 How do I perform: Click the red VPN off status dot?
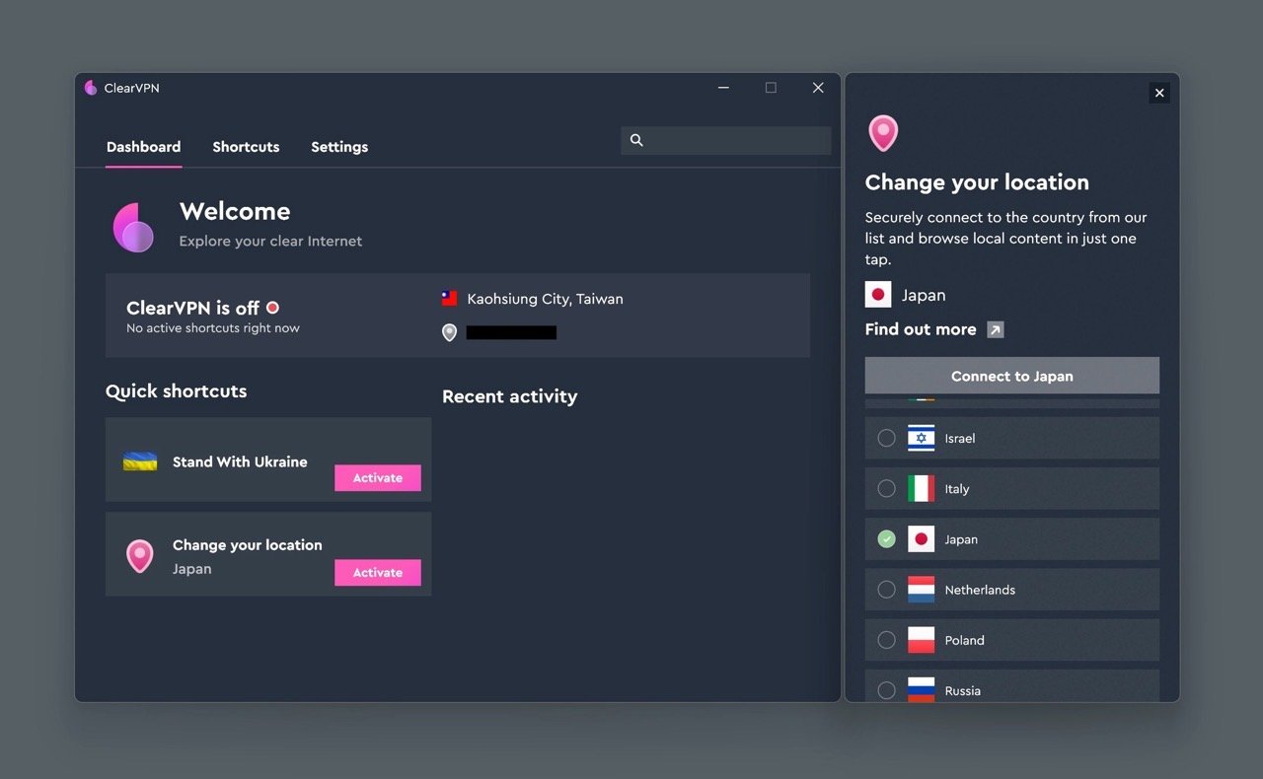(x=272, y=308)
